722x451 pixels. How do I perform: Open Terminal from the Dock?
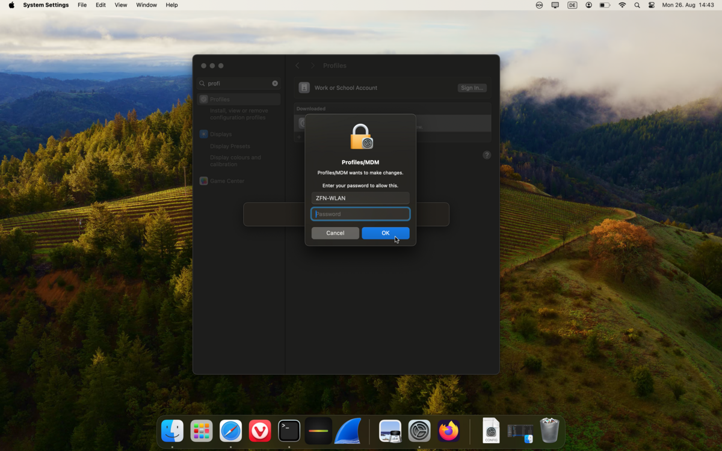pyautogui.click(x=289, y=431)
